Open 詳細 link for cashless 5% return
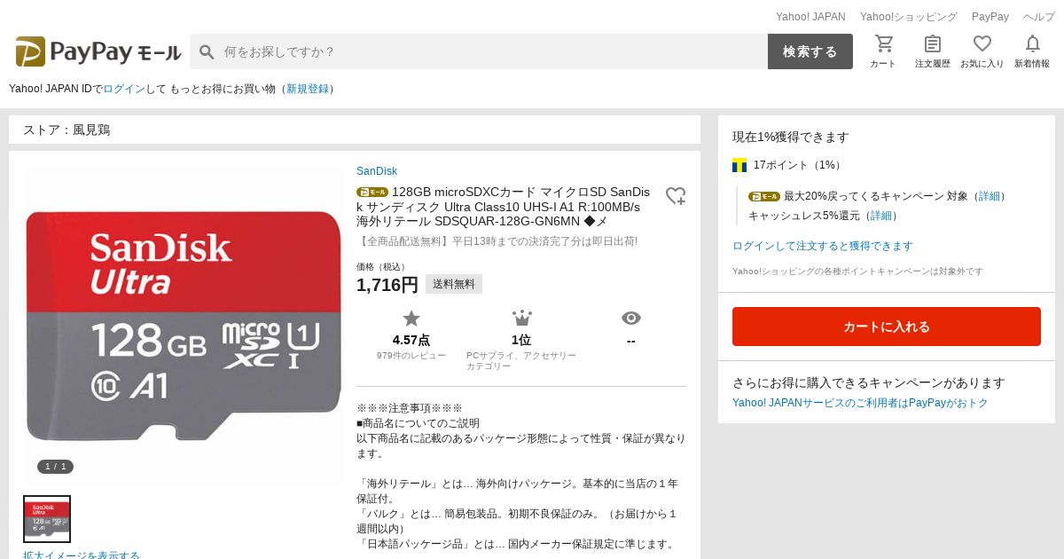 pos(880,216)
